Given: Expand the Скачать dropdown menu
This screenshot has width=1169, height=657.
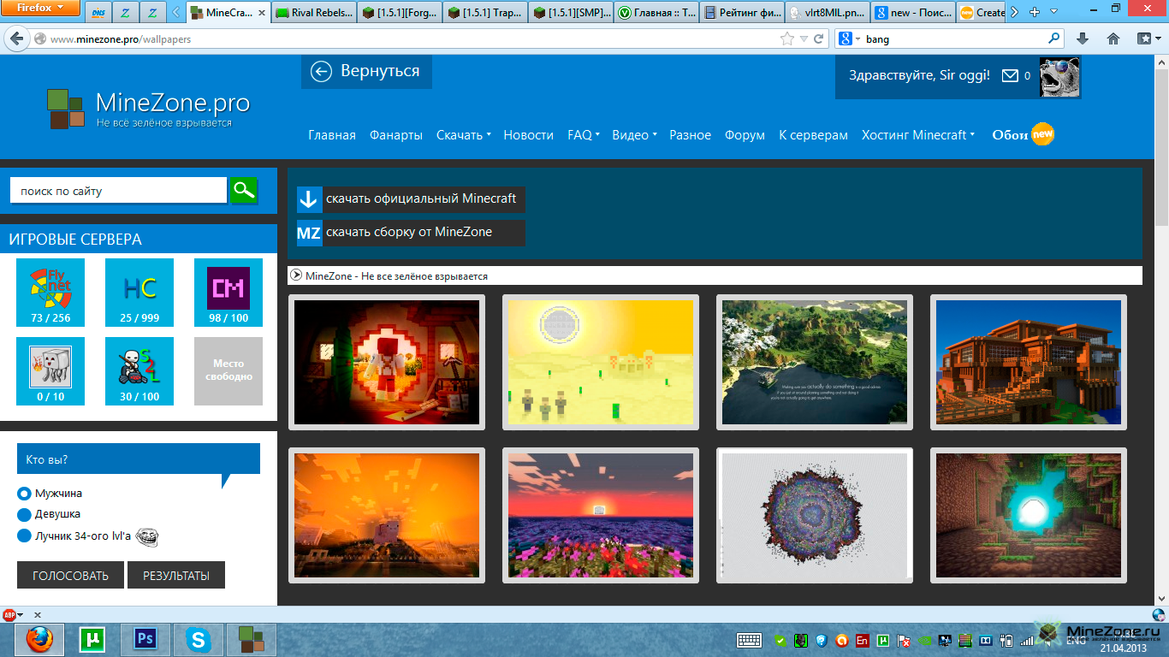Looking at the screenshot, I should 463,135.
